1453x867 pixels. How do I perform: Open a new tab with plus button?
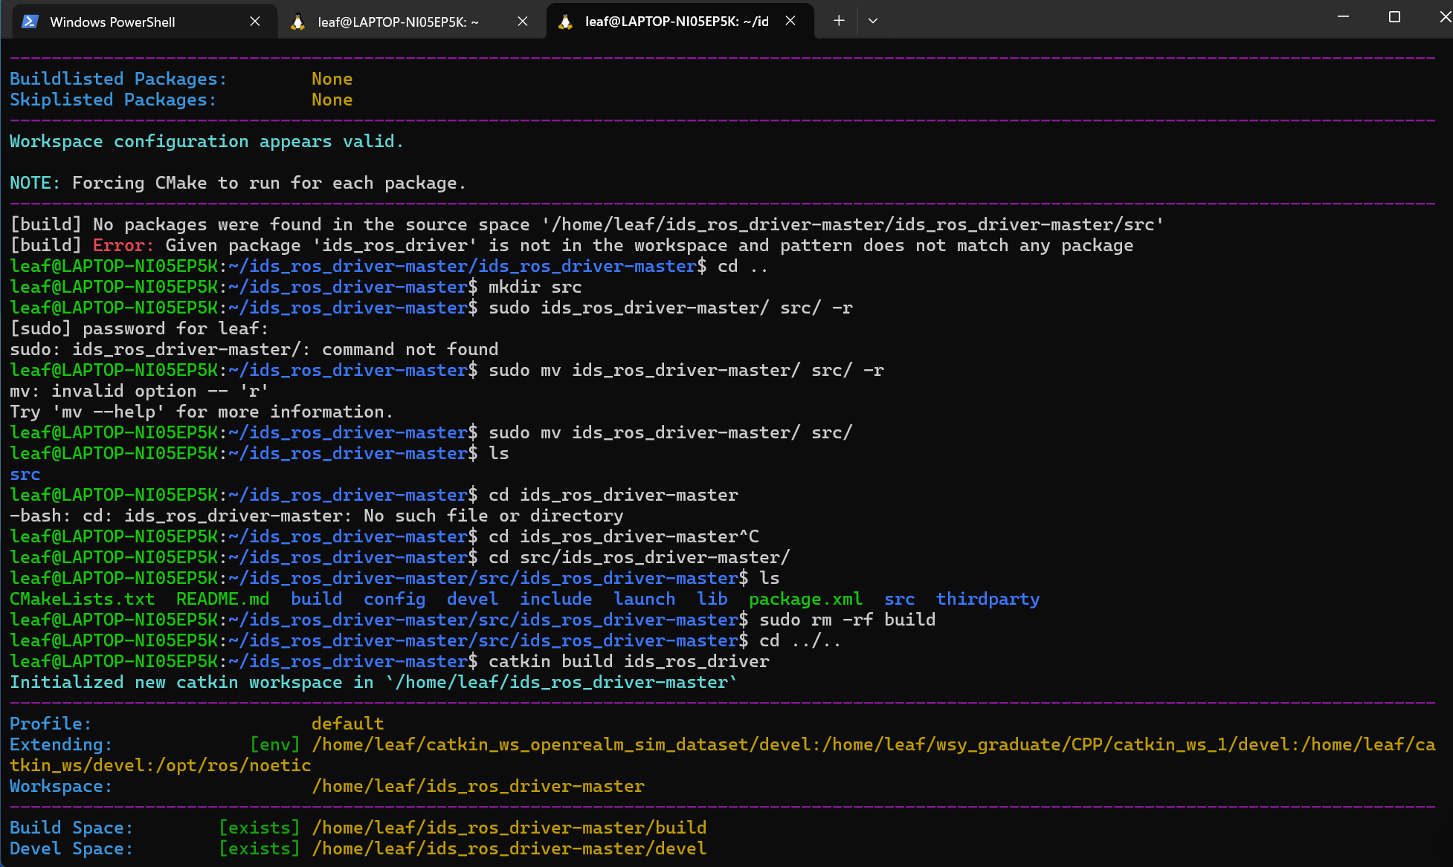point(839,21)
